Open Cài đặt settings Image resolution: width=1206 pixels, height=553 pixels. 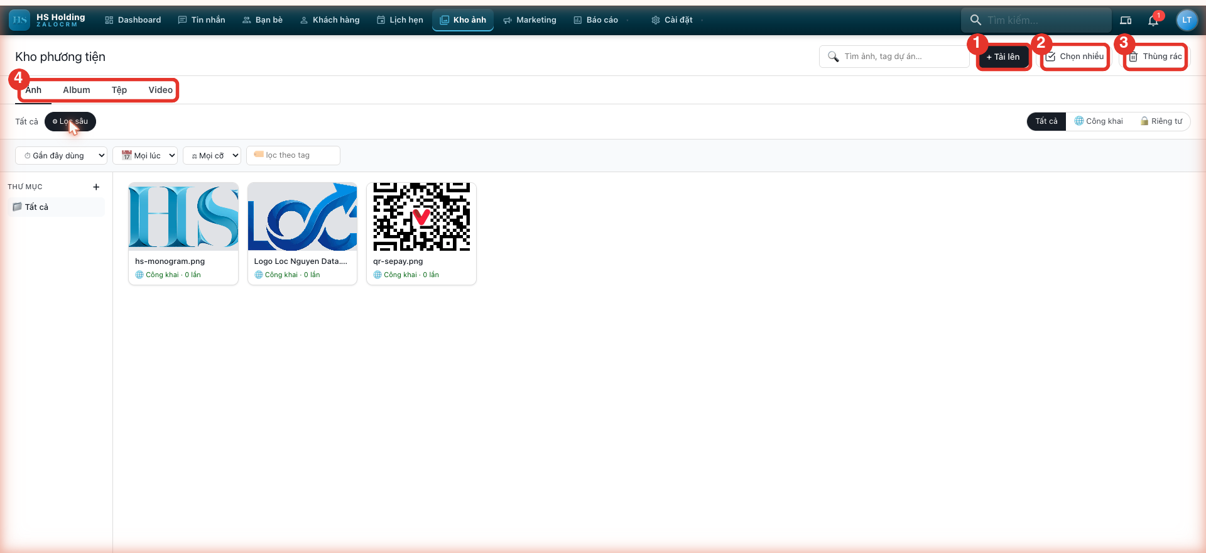pyautogui.click(x=672, y=20)
